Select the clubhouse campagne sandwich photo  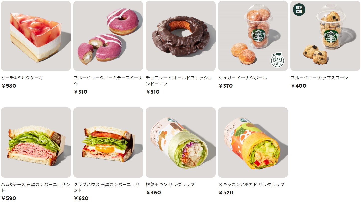coord(108,143)
